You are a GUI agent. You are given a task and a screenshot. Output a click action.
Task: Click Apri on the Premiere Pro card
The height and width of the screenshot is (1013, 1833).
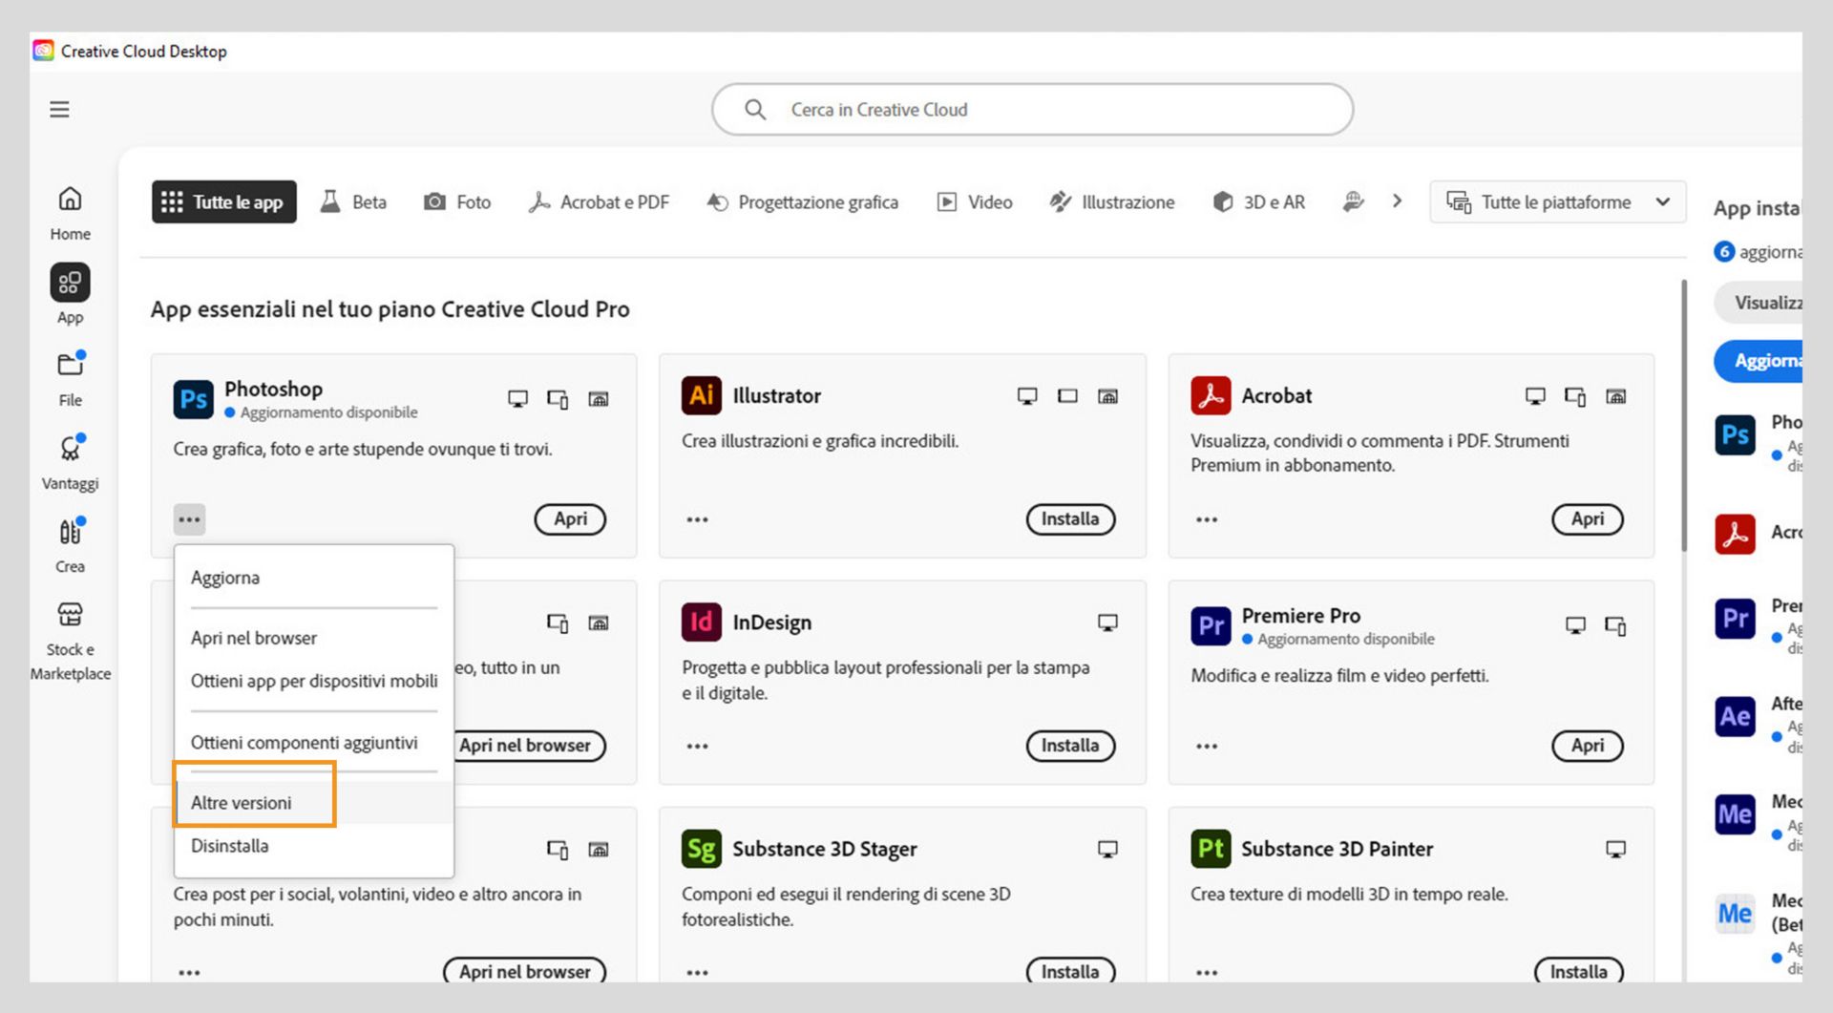click(1587, 746)
